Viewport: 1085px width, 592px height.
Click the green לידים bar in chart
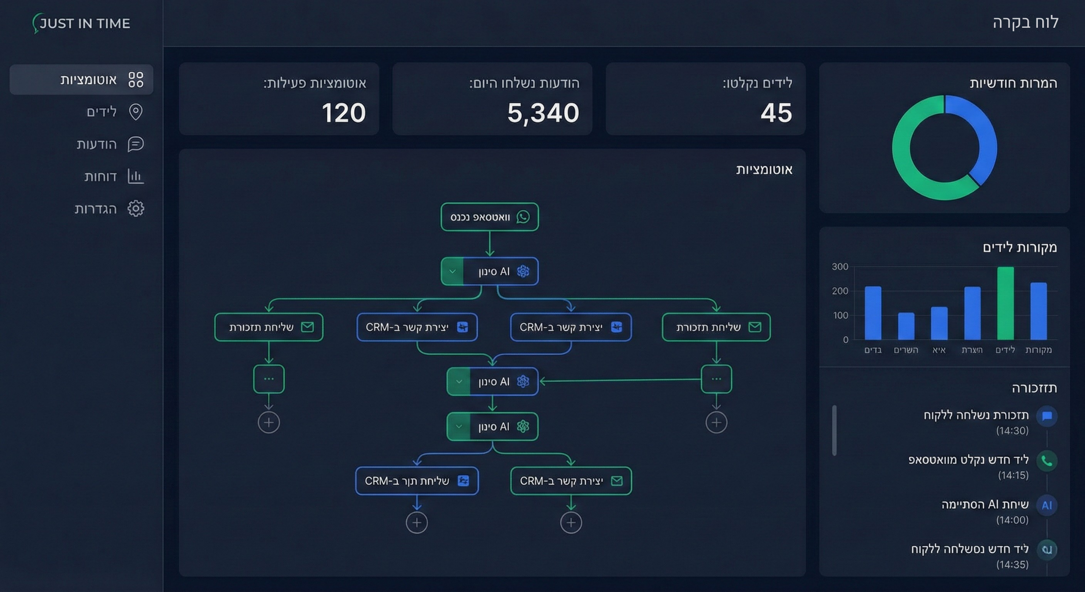[1005, 303]
